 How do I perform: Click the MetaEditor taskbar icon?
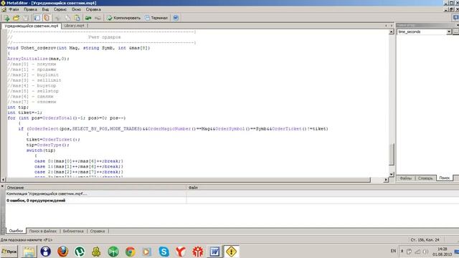[231, 252]
